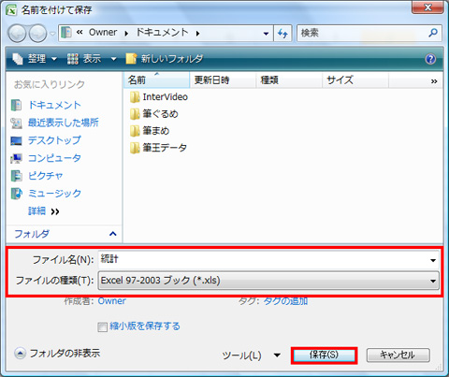Screen dimensions: 449x377
Task: Sort by the 種類 column header
Action: (289, 80)
